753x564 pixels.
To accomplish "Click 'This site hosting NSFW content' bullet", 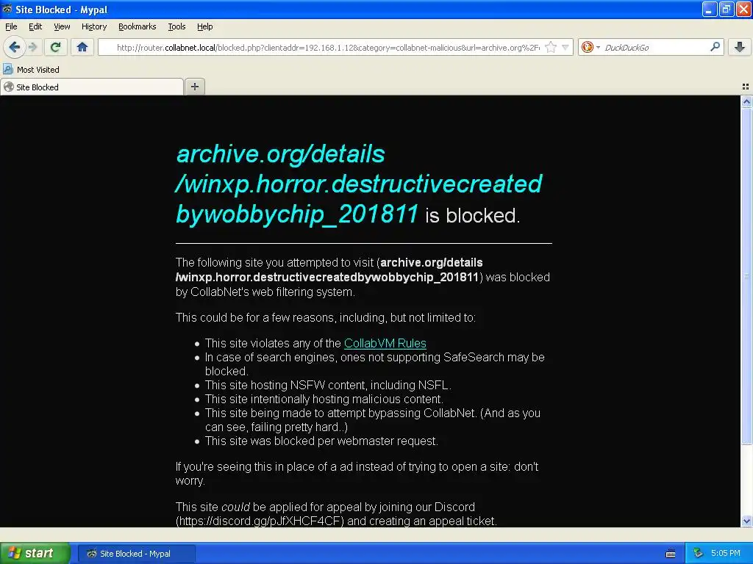I will pos(328,385).
